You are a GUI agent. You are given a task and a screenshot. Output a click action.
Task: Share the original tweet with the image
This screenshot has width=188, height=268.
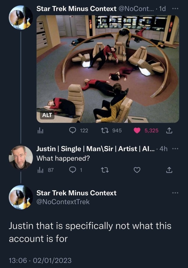169,130
